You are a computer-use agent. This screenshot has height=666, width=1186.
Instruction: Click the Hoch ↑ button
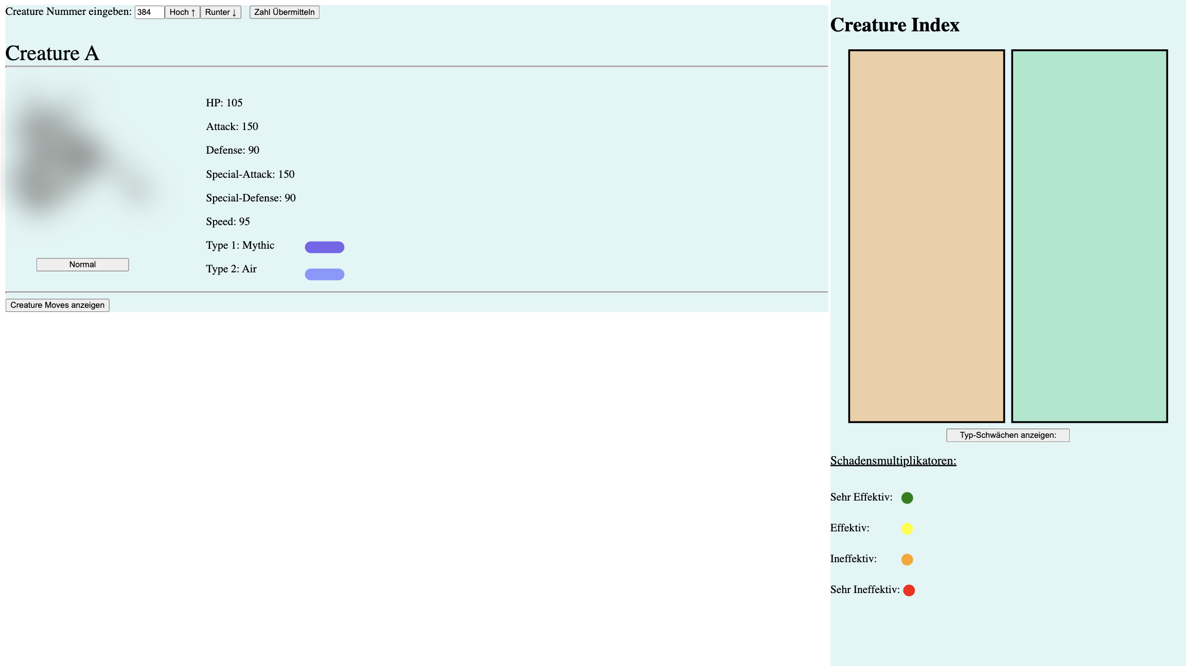[182, 12]
